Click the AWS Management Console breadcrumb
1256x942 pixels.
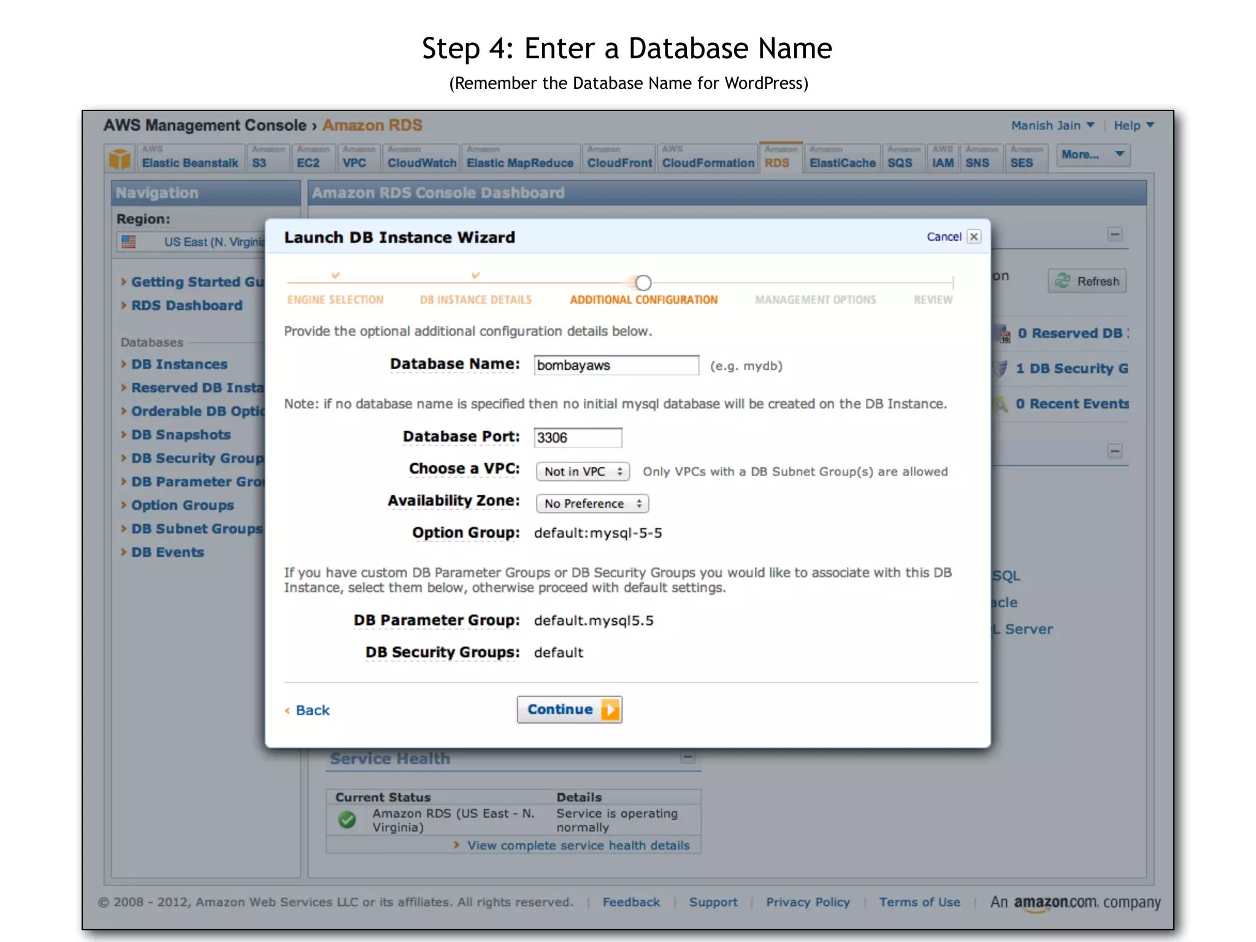[205, 125]
